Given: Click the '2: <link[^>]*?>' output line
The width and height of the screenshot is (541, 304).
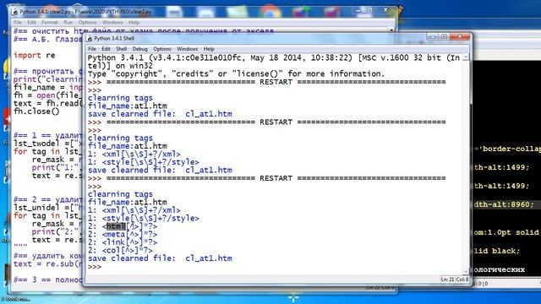Looking at the screenshot, I should click(123, 242).
